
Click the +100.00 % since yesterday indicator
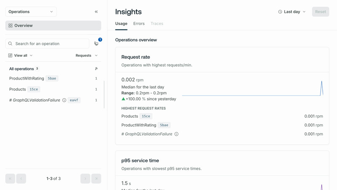coord(149,99)
